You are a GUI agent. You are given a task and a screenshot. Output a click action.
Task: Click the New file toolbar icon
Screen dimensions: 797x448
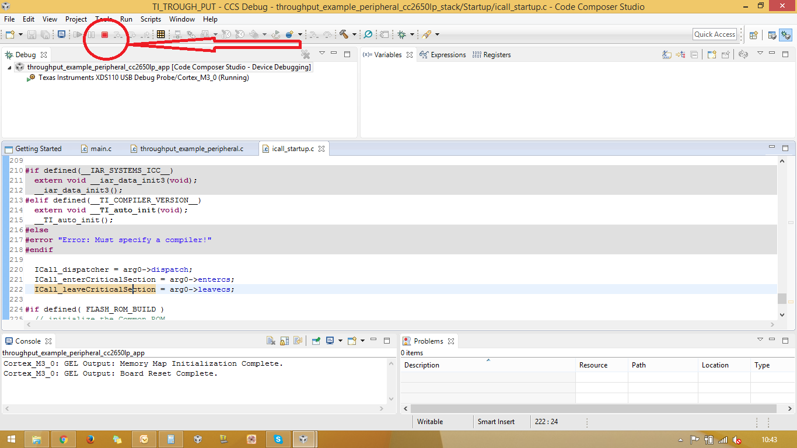click(10, 35)
